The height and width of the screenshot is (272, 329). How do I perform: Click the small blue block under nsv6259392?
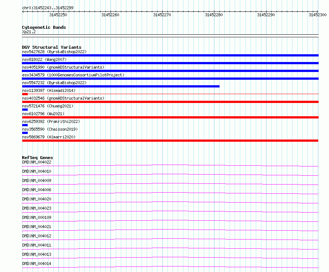pos(25,125)
